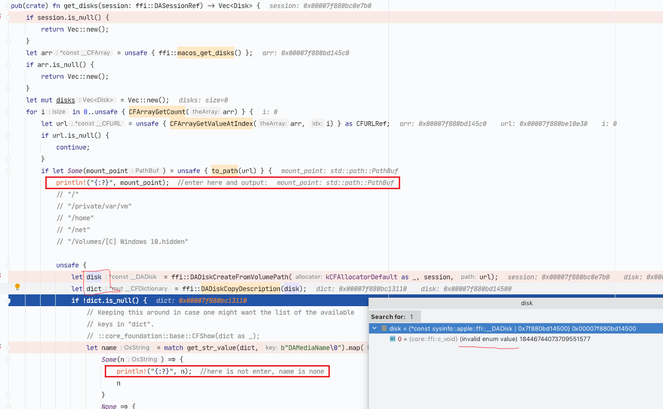This screenshot has width=663, height=409.
Task: Click the fold arrow beside the for loop line
Action: pos(8,111)
